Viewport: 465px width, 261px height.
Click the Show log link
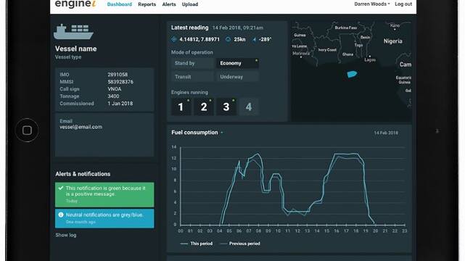[66, 235]
